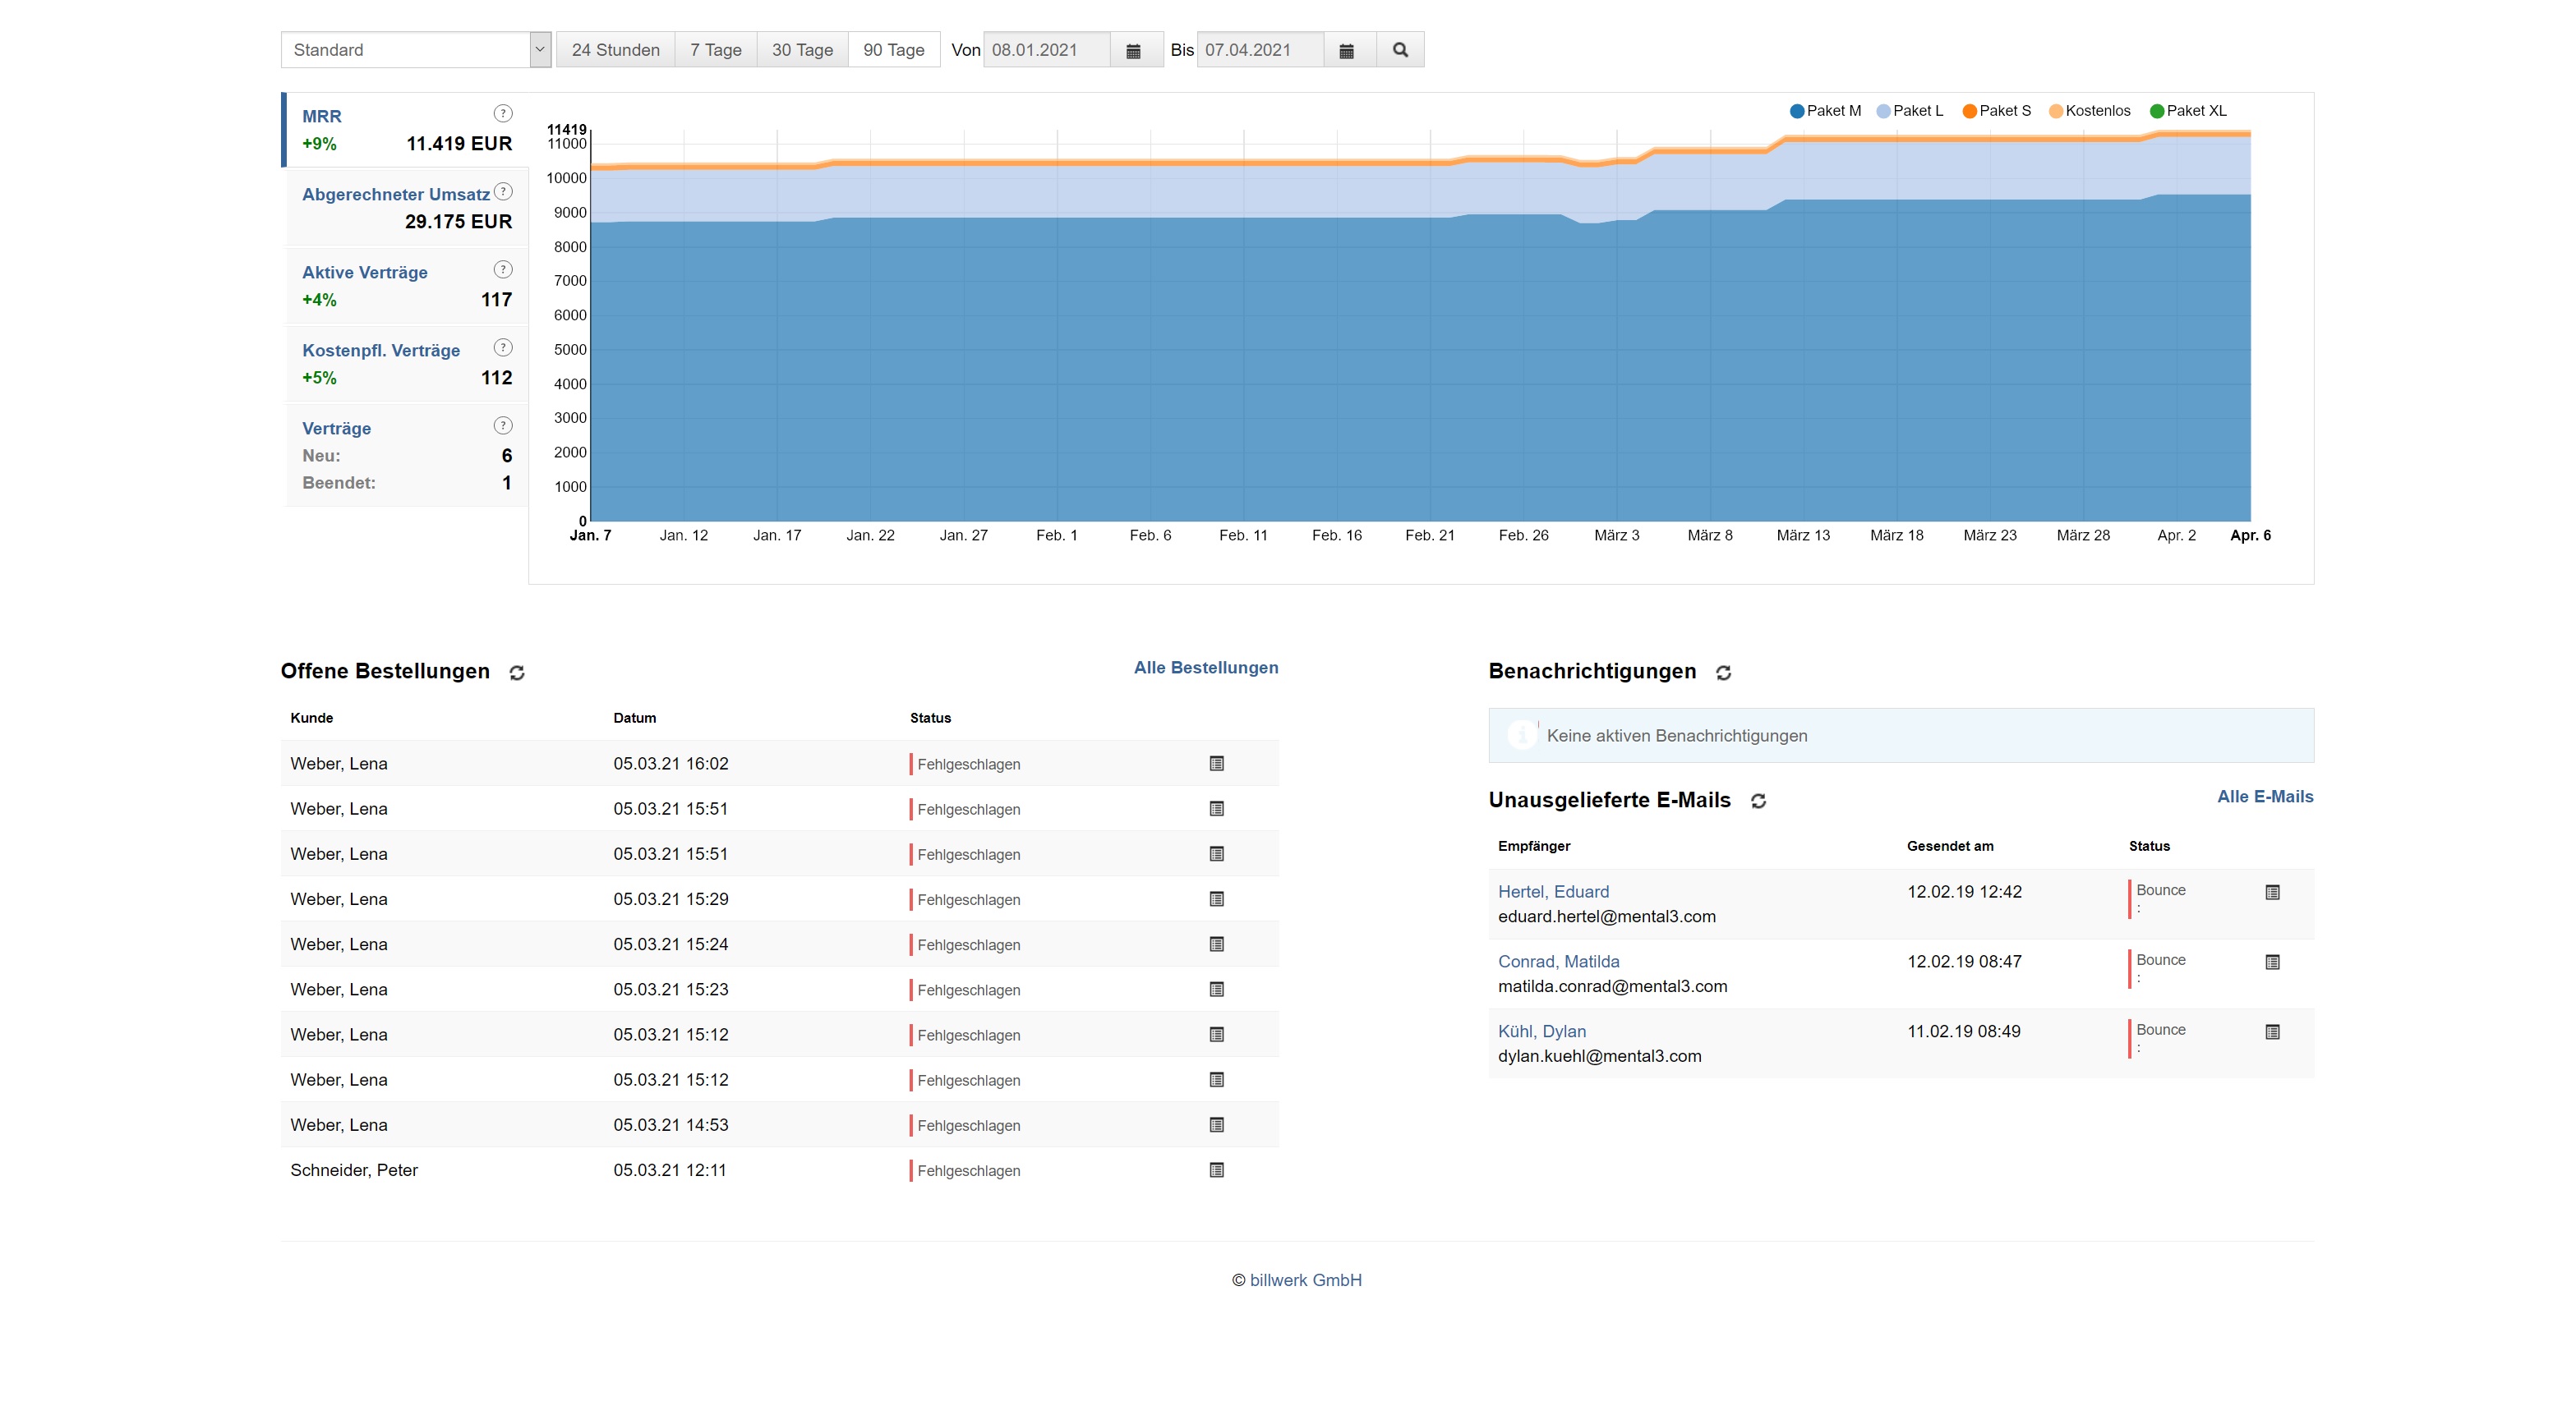
Task: Click MRR value 11.419 EUR
Action: pyautogui.click(x=459, y=144)
